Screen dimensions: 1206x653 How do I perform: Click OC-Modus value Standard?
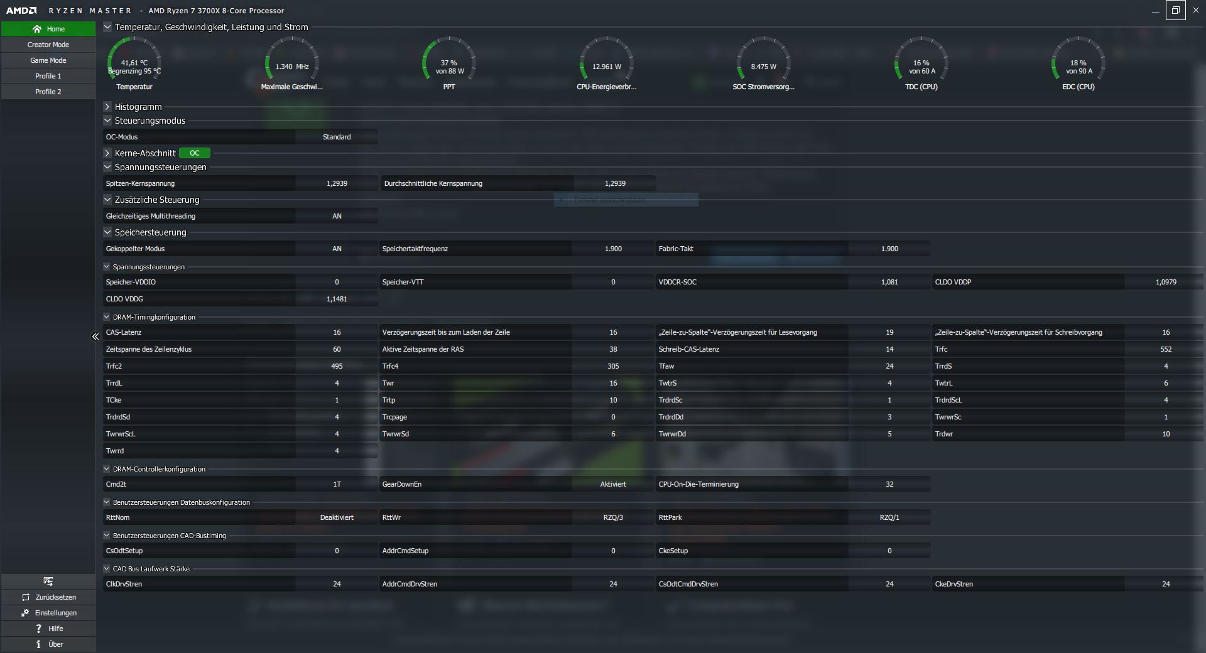337,137
